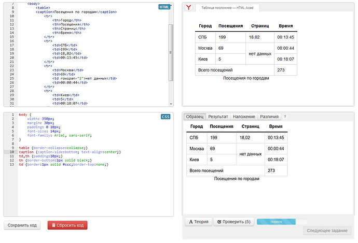Switch to the Наложение tab
The image size is (358, 243).
point(244,117)
